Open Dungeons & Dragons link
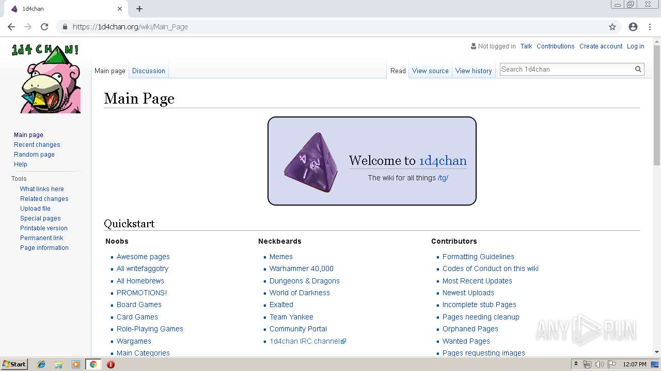 point(305,281)
